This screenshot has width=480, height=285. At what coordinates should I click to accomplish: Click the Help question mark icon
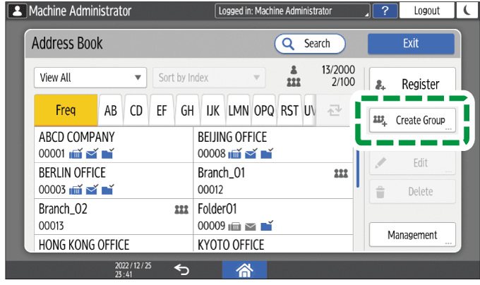(385, 11)
